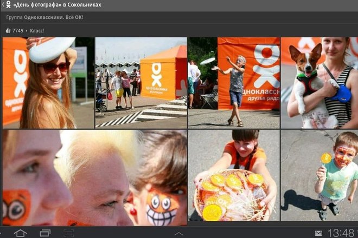Open photo of boy holding lollipop

point(319,175)
